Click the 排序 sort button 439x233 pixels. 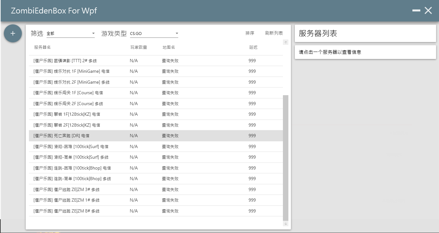pos(250,33)
